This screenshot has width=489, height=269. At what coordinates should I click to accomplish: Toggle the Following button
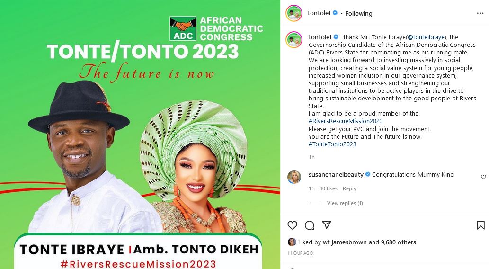[359, 13]
